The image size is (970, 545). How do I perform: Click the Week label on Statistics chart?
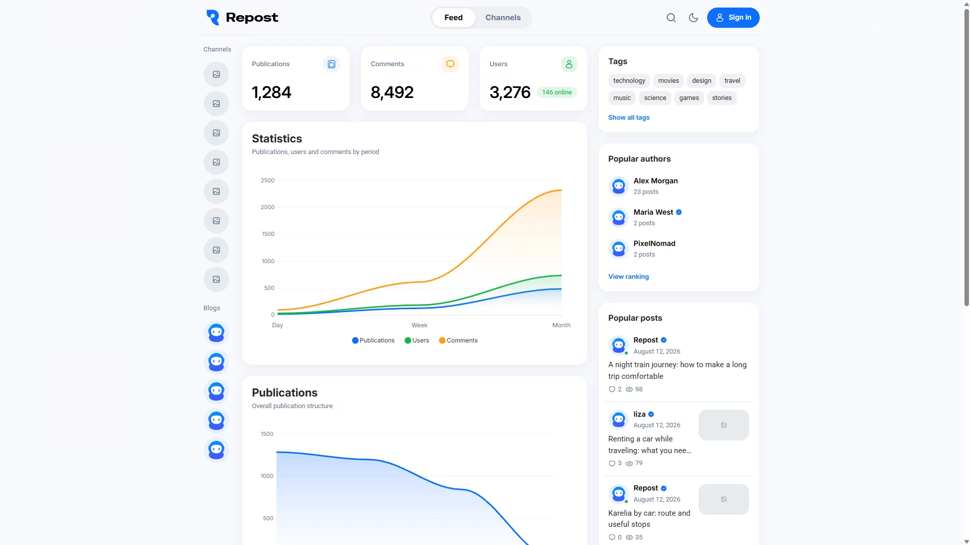(x=419, y=326)
